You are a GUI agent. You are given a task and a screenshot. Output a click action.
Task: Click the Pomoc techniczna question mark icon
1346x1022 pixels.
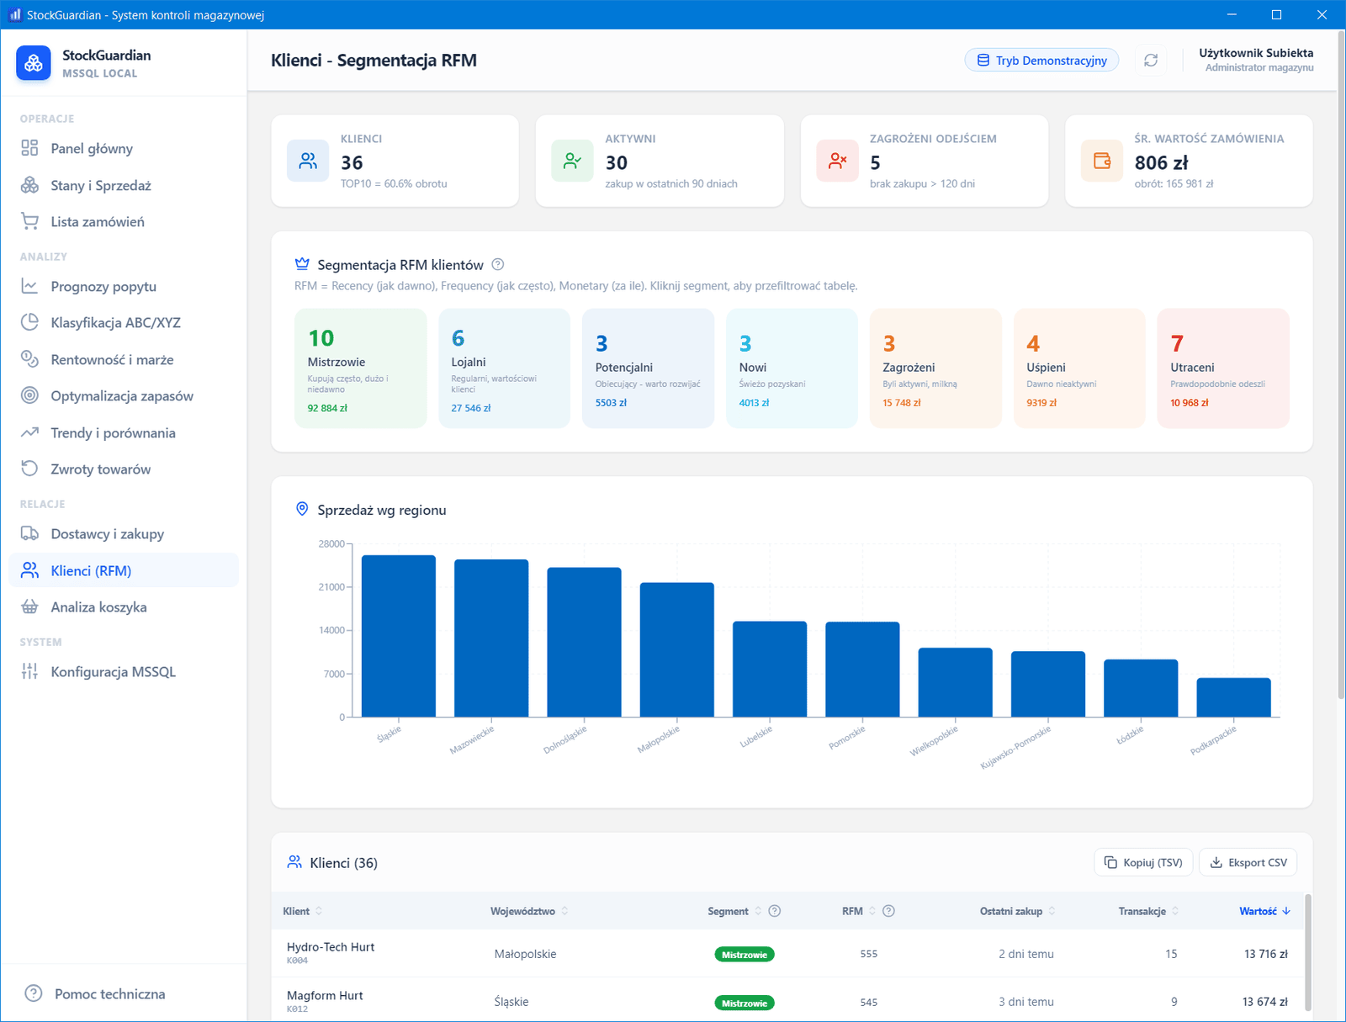[x=34, y=993]
